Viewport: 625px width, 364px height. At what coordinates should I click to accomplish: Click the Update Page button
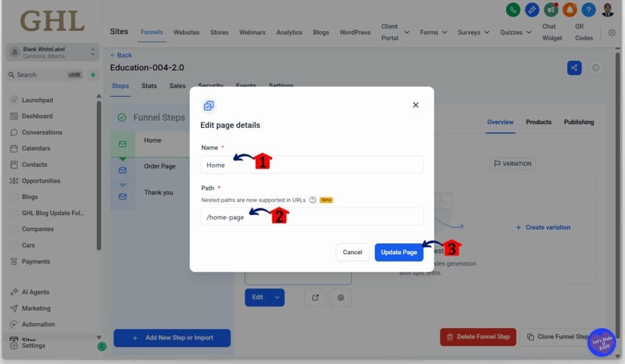[x=399, y=252]
